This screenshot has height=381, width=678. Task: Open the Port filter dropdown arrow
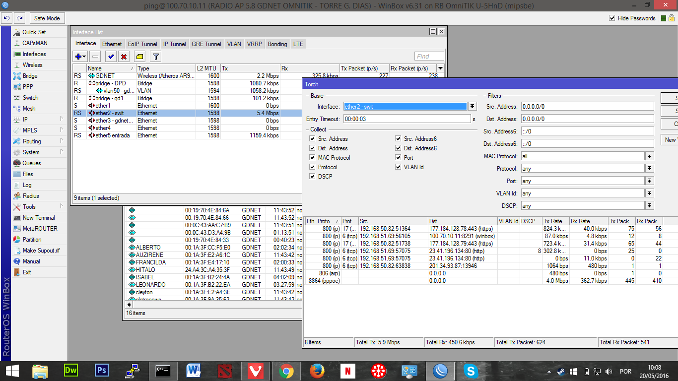[x=650, y=181]
